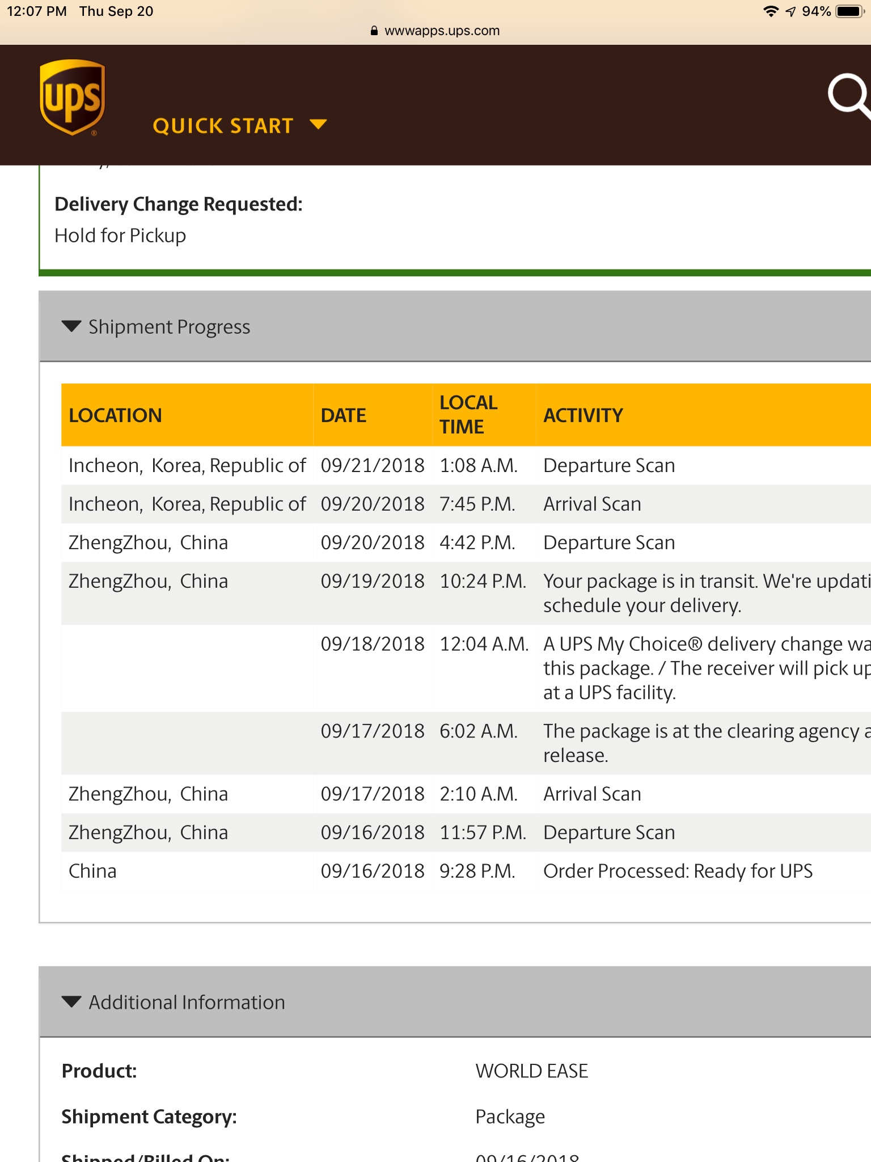Screen dimensions: 871x1162
Task: Select the package in transit activity text
Action: click(707, 593)
